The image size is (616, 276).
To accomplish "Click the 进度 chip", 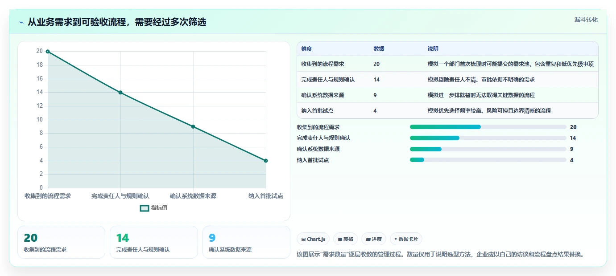I will [x=374, y=239].
